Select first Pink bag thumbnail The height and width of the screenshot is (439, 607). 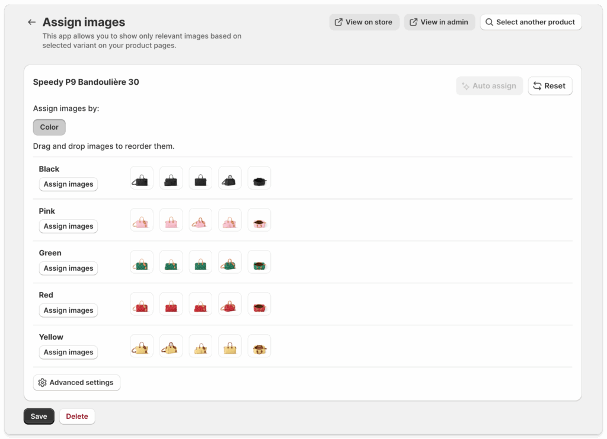[142, 220]
